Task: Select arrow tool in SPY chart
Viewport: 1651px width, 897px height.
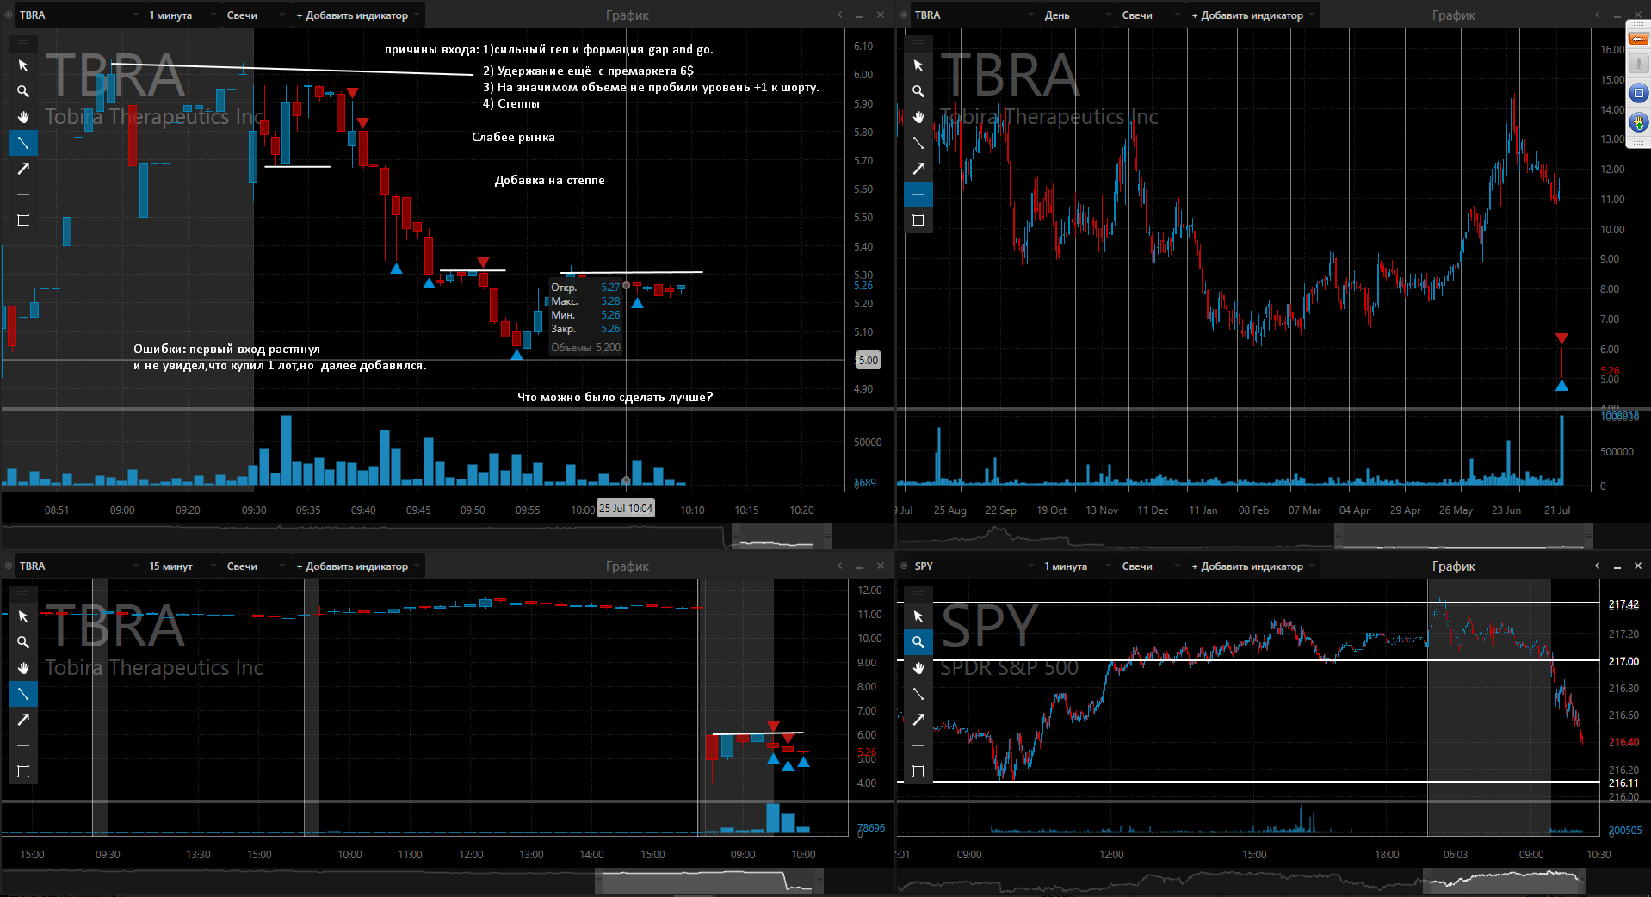Action: 918,720
